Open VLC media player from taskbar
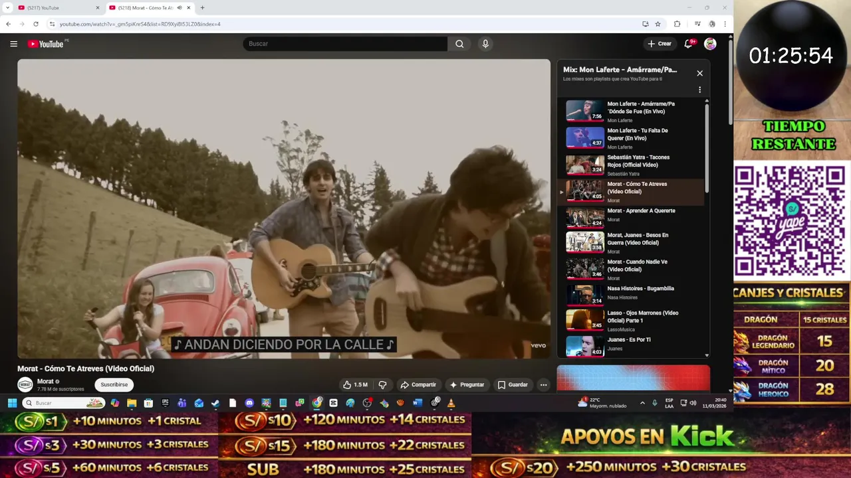 tap(451, 403)
